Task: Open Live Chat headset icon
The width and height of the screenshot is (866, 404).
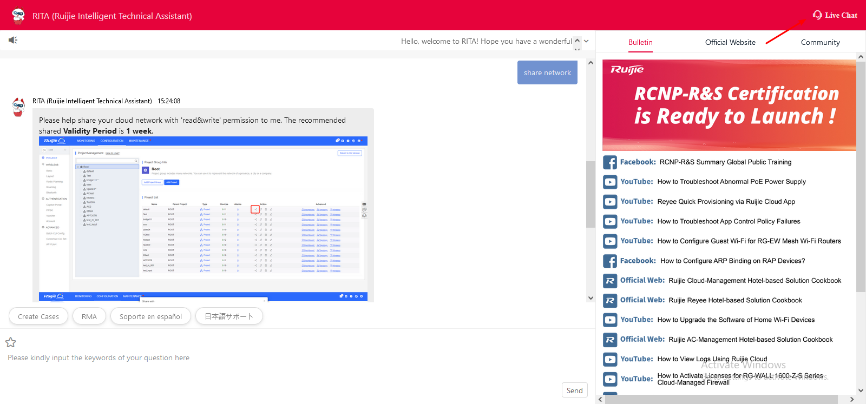Action: (x=817, y=15)
